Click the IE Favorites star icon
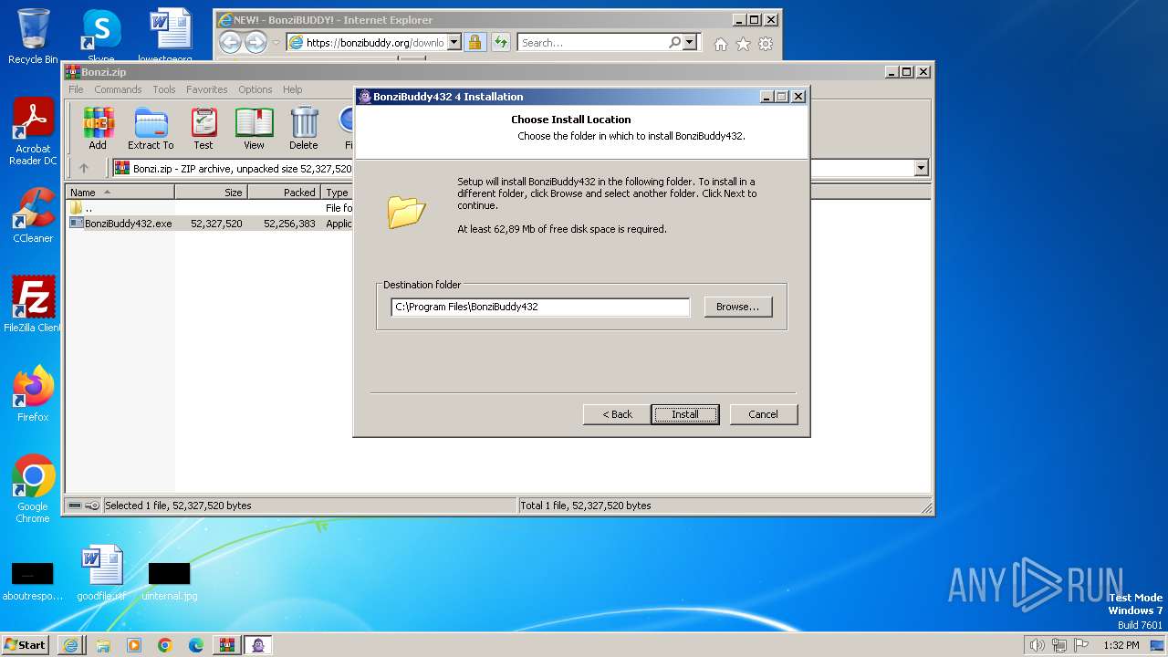This screenshot has height=657, width=1168. point(743,44)
